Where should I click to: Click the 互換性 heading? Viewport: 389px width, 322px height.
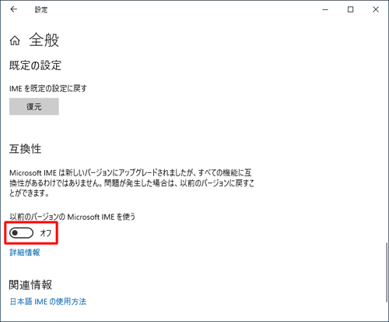[x=26, y=149]
